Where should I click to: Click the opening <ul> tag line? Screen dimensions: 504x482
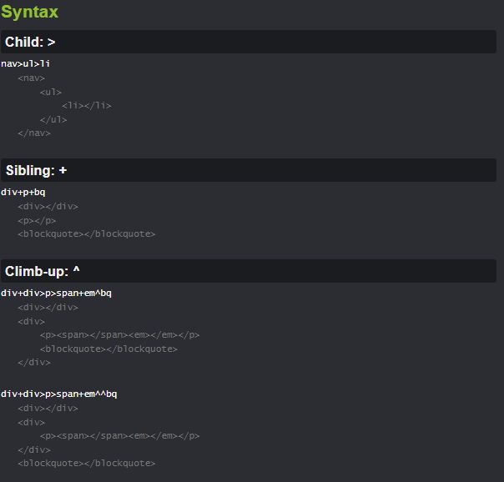pyautogui.click(x=51, y=93)
